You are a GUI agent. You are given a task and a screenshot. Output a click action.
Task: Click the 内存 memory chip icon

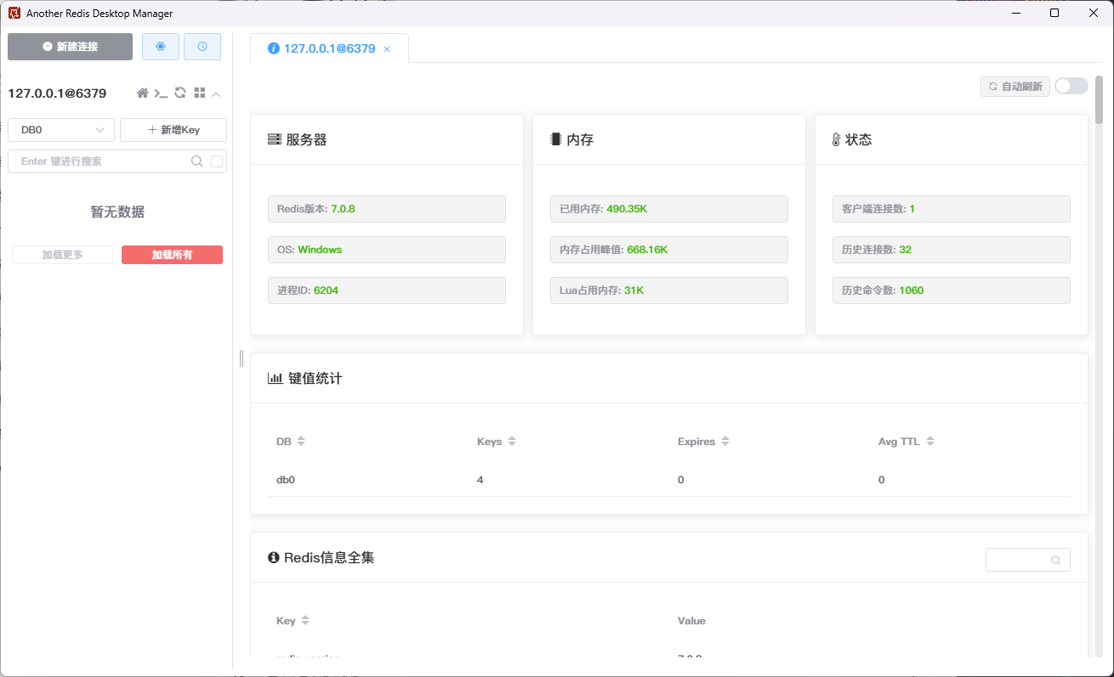(x=556, y=140)
